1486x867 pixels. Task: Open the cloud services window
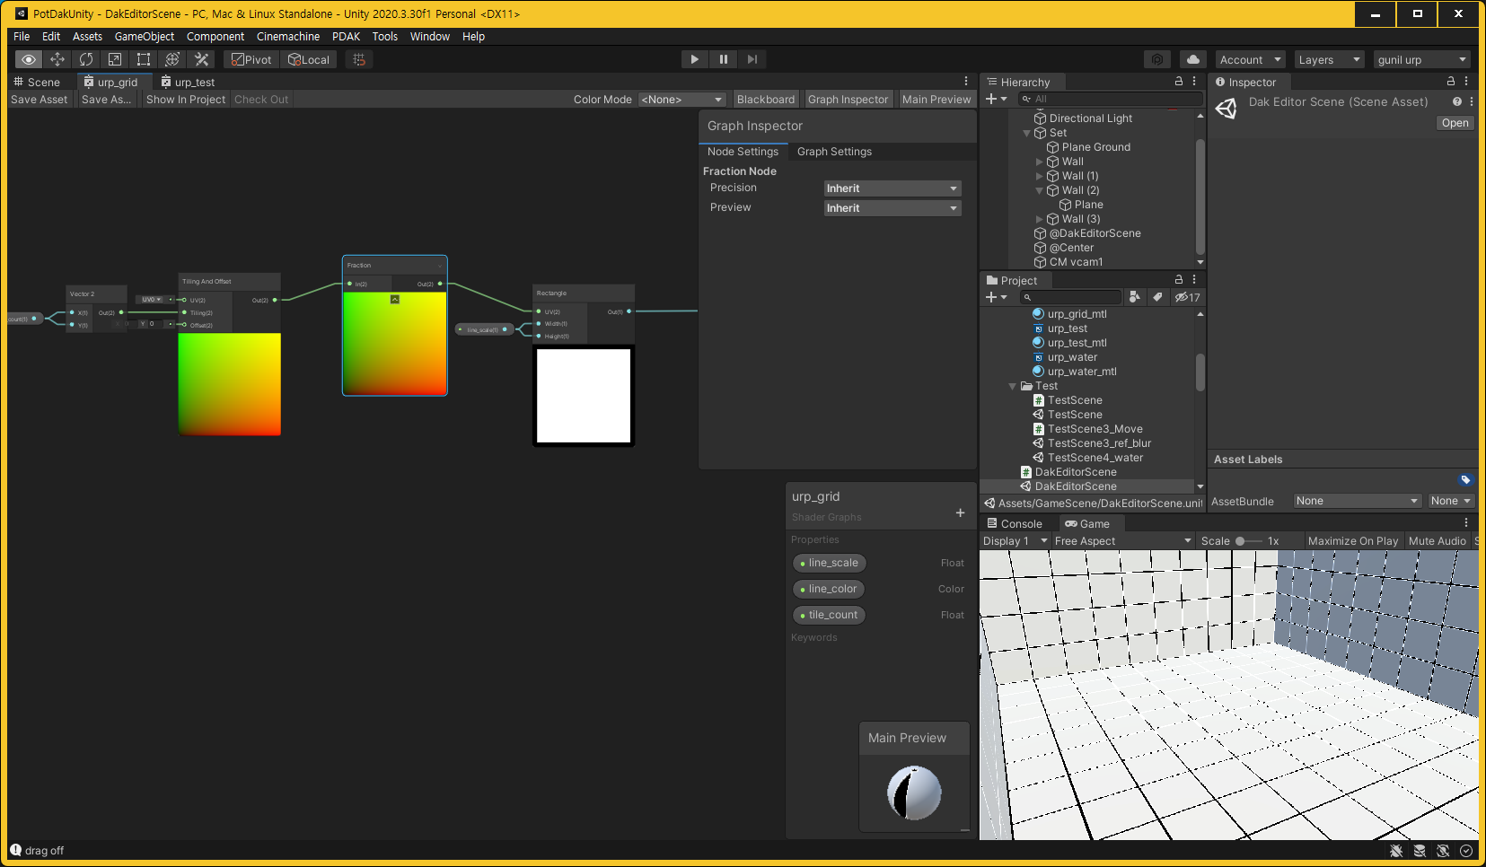click(1192, 59)
